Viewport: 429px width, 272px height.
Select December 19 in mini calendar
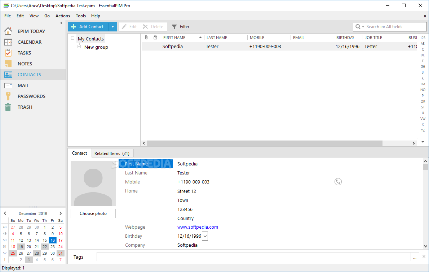click(21, 247)
